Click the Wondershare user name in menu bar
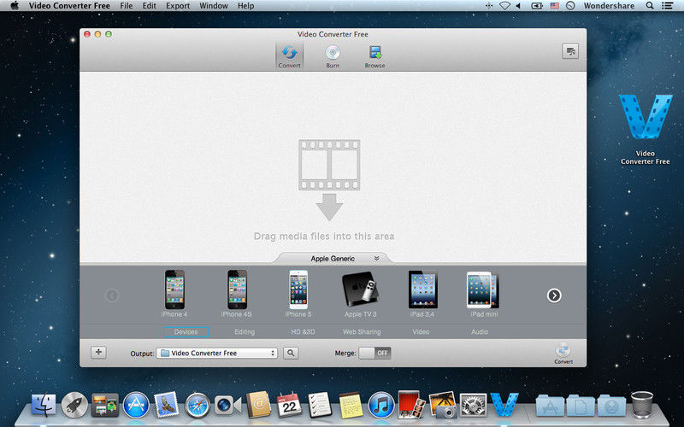Viewport: 684px width, 427px height. [x=609, y=6]
